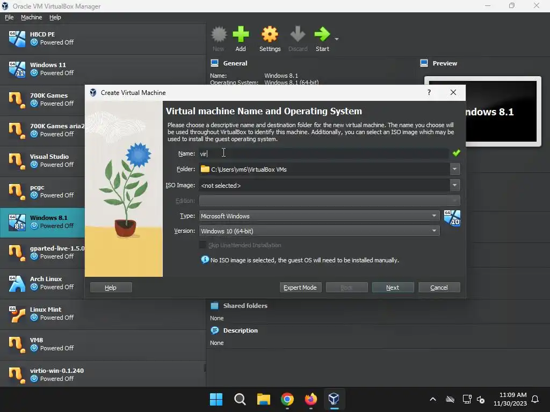This screenshot has height=412, width=550.
Task: Click into the Name input field
Action: click(323, 153)
